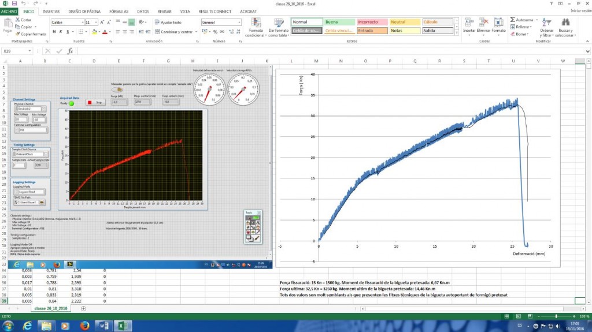Open Formato condicional dropdown
The width and height of the screenshot is (592, 332).
pos(256,27)
